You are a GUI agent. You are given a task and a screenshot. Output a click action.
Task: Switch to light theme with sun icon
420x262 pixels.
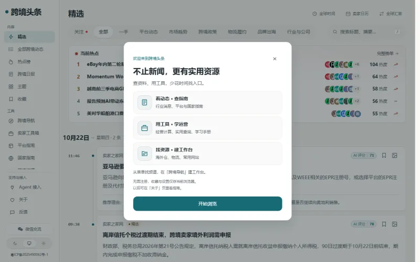[44, 243]
